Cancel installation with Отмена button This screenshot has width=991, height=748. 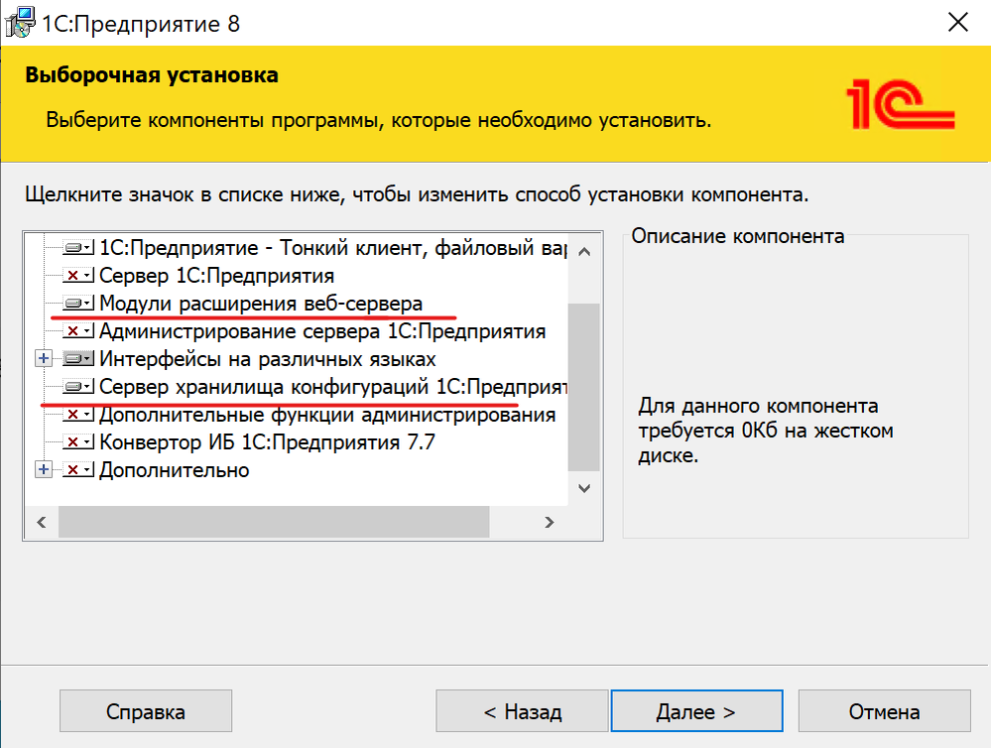884,711
